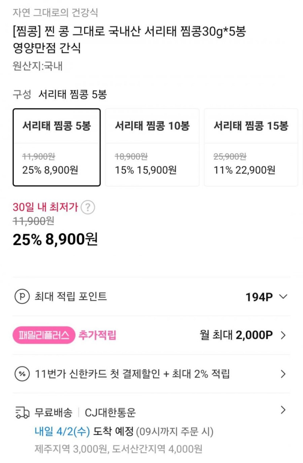The height and width of the screenshot is (463, 303).
Task: Click the delivery truck icon
Action: click(22, 413)
